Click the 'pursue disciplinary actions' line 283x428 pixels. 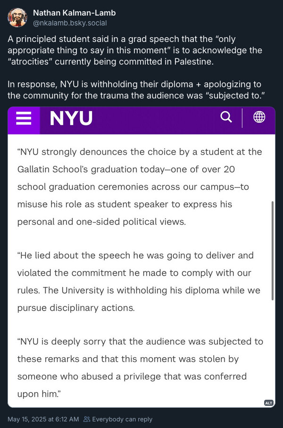(76, 308)
